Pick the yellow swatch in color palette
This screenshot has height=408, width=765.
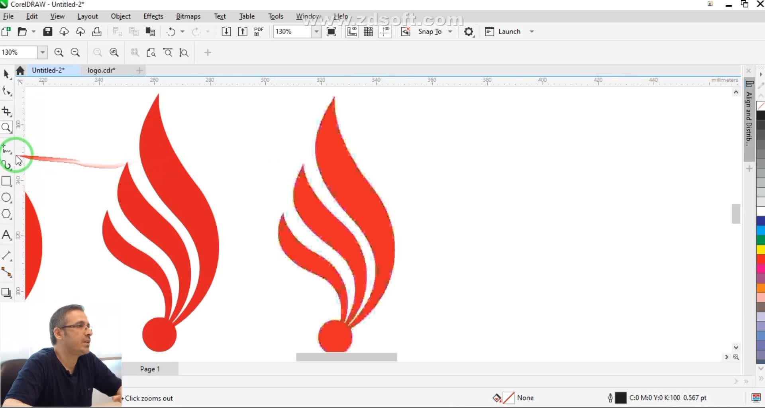point(760,250)
